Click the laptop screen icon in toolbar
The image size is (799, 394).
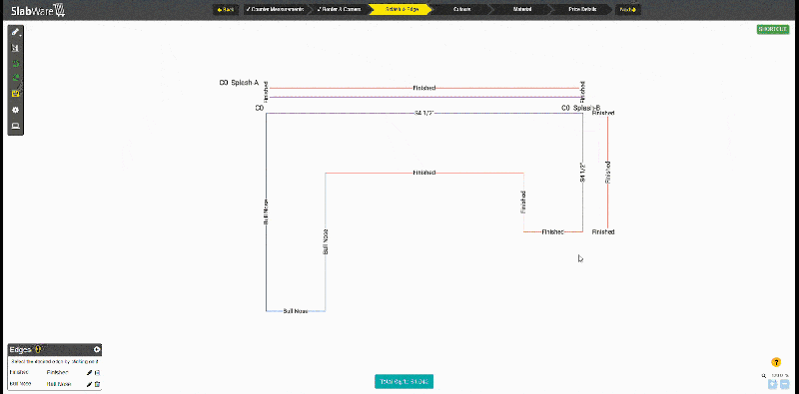(x=15, y=126)
